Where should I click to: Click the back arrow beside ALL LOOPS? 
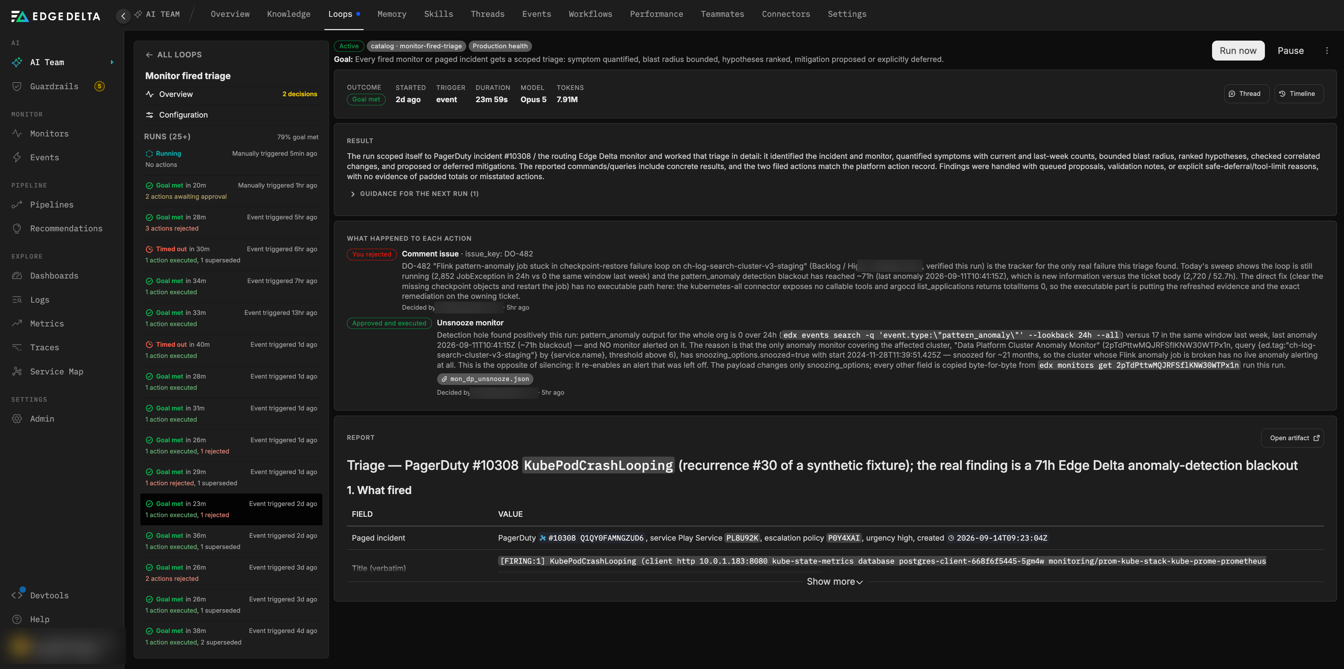pyautogui.click(x=149, y=55)
